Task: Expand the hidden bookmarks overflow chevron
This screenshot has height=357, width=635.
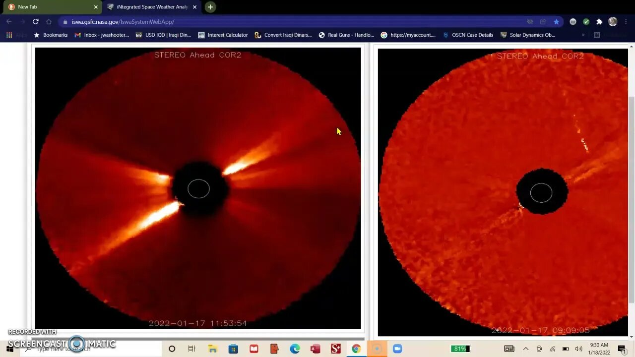Action: [x=583, y=35]
